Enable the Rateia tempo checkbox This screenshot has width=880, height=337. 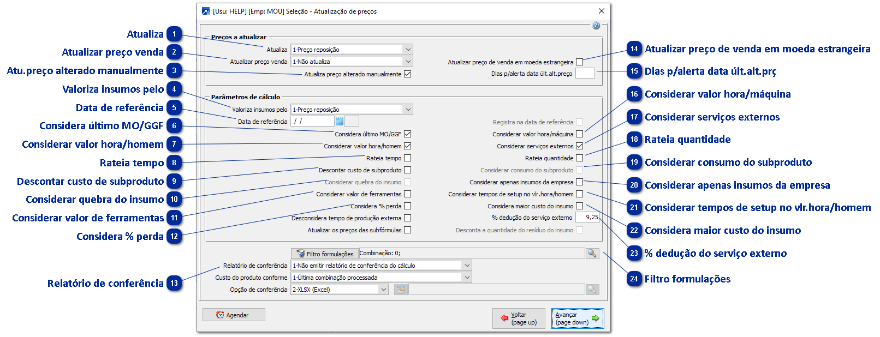pos(407,158)
